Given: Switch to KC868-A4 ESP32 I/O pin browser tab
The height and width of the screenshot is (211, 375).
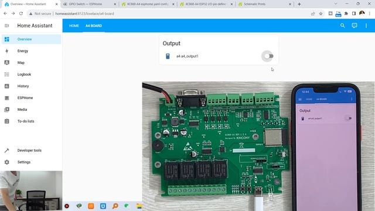Looking at the screenshot, I should click(206, 4).
